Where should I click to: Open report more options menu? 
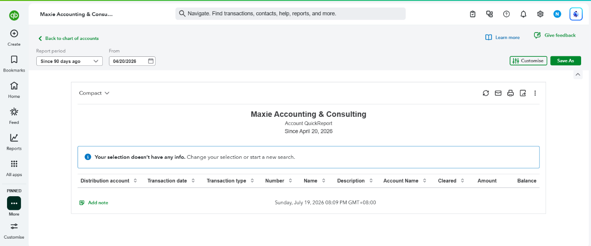coord(535,93)
